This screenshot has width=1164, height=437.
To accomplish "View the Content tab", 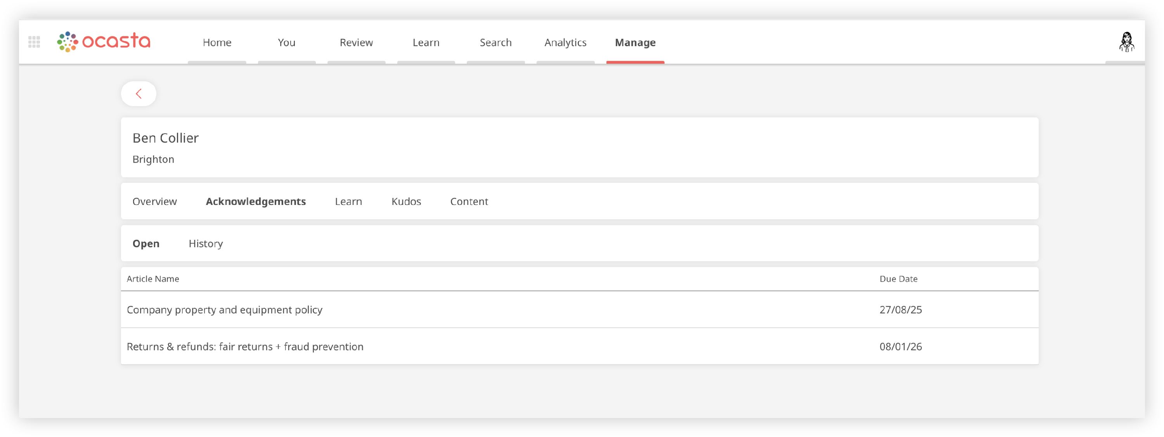I will [x=469, y=201].
